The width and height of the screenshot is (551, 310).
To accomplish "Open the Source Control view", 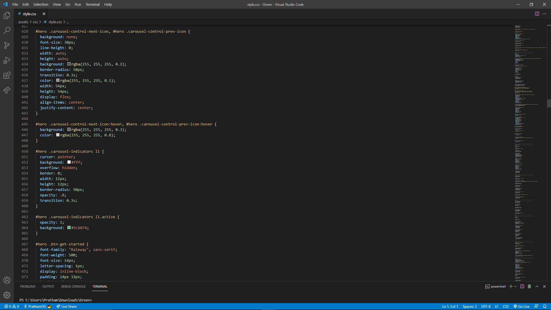I will click(x=7, y=45).
